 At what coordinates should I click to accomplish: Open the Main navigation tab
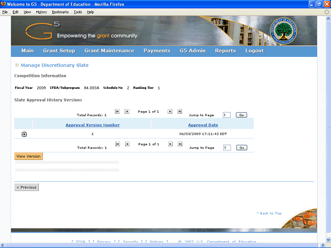point(27,51)
